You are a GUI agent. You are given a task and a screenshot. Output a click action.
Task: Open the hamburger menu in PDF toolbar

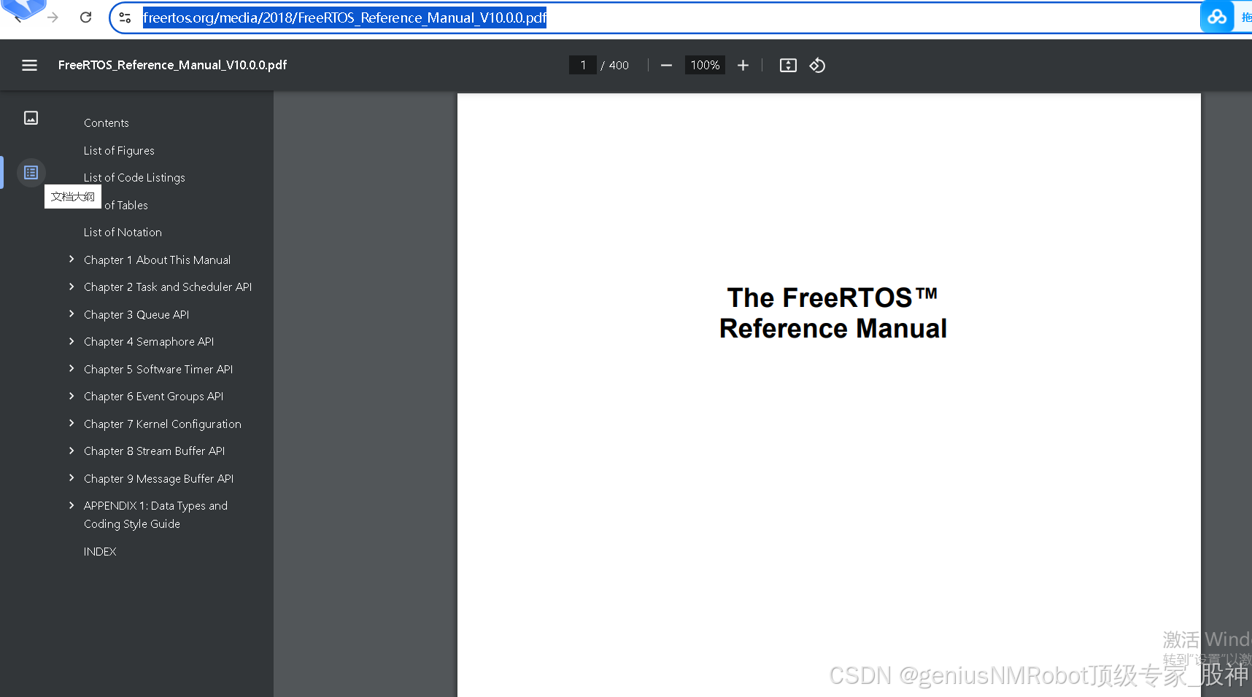29,65
